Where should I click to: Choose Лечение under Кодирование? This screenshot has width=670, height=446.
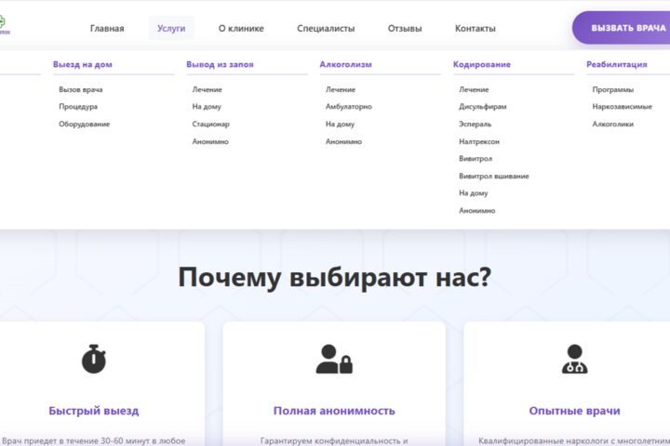(x=474, y=89)
